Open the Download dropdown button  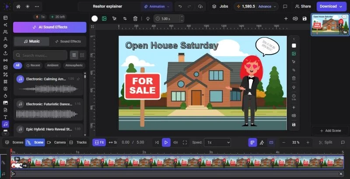point(331,7)
